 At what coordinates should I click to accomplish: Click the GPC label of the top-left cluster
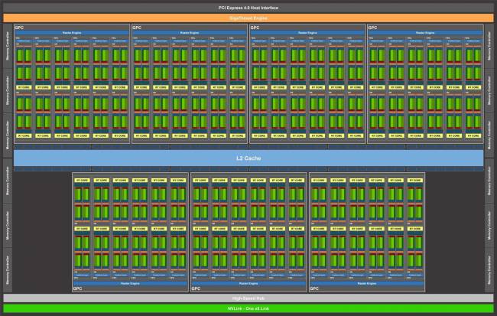19,28
